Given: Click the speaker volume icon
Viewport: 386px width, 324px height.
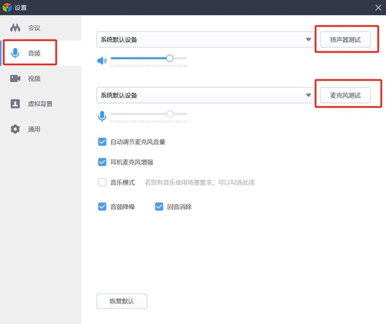Looking at the screenshot, I should 102,58.
